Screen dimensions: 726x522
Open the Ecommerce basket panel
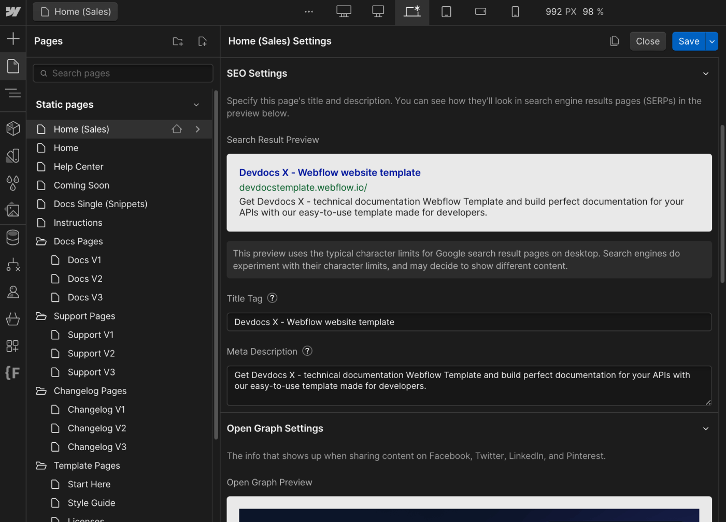13,319
